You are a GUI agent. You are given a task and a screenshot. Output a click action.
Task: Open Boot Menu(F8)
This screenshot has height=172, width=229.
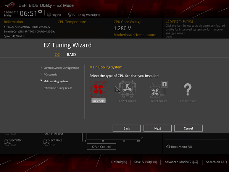181,147
